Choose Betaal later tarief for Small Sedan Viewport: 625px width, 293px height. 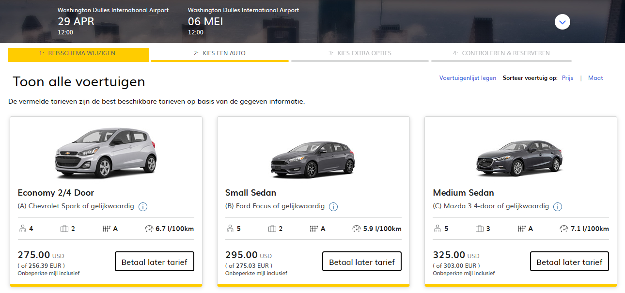point(361,262)
